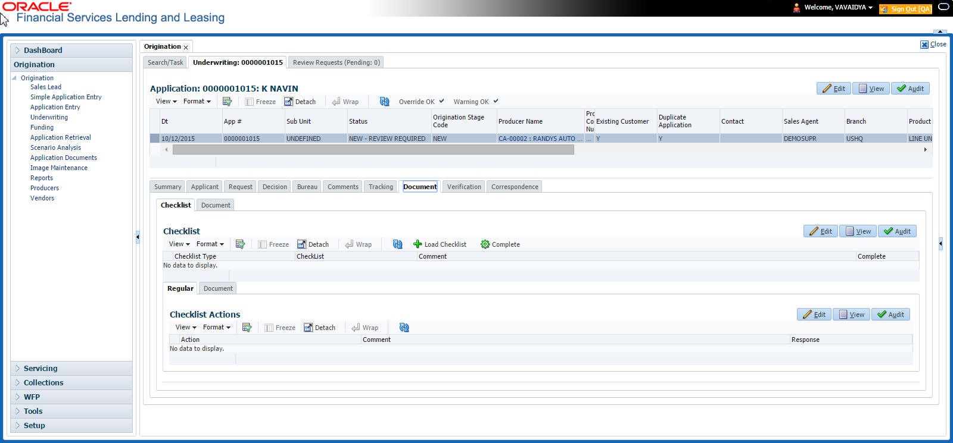Click the Application table horizontal scrollbar
The height and width of the screenshot is (443, 953).
pyautogui.click(x=373, y=150)
